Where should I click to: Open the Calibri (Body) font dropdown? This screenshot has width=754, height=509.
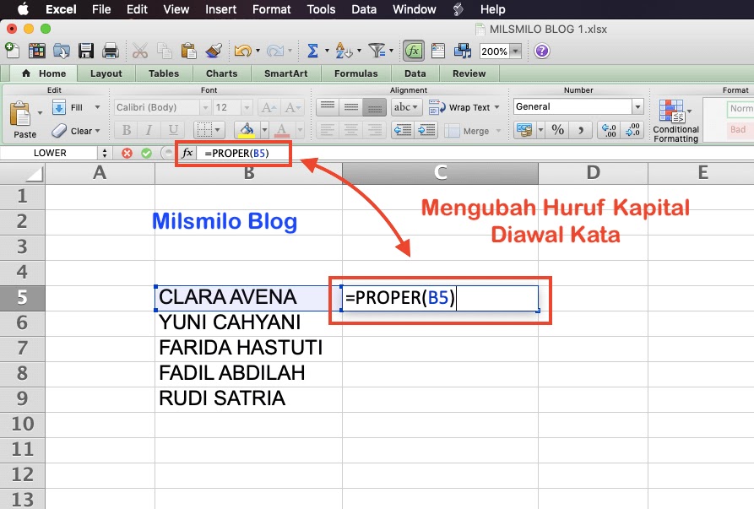click(x=205, y=107)
